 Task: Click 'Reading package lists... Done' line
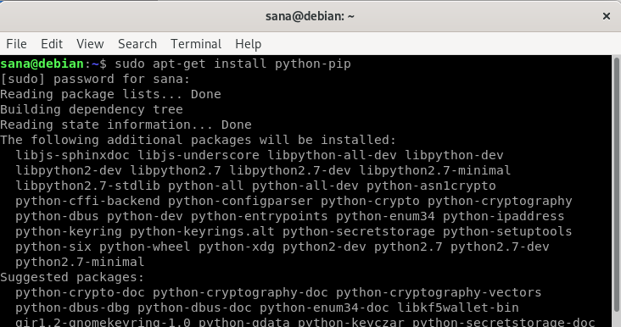110,95
